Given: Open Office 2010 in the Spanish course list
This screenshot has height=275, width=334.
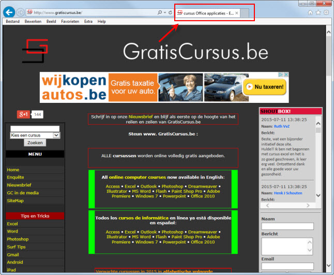Looking at the screenshot, I should (203, 242).
